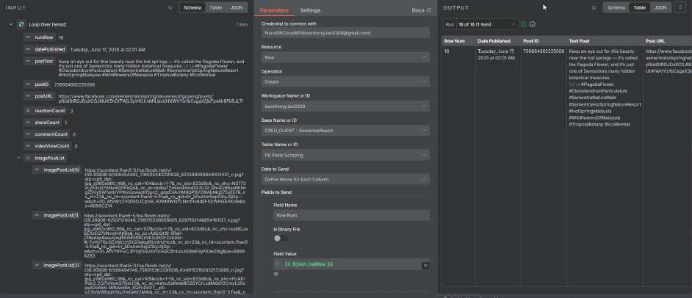The height and width of the screenshot is (298, 692).
Task: Click the imagePostList[0] type icon
Action: pyautogui.click(x=37, y=170)
